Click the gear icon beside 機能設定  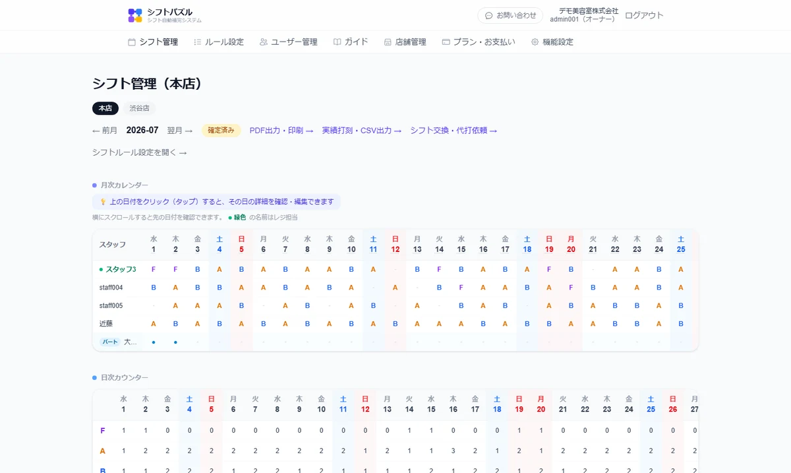(535, 42)
